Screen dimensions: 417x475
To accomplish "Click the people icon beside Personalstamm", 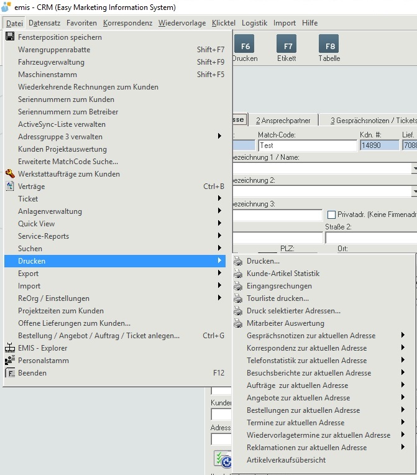I will (x=10, y=360).
